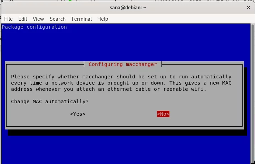Click the 'Please specify whether macchanger' paragraph
Viewport: 255px width, 164px height.
[x=121, y=83]
